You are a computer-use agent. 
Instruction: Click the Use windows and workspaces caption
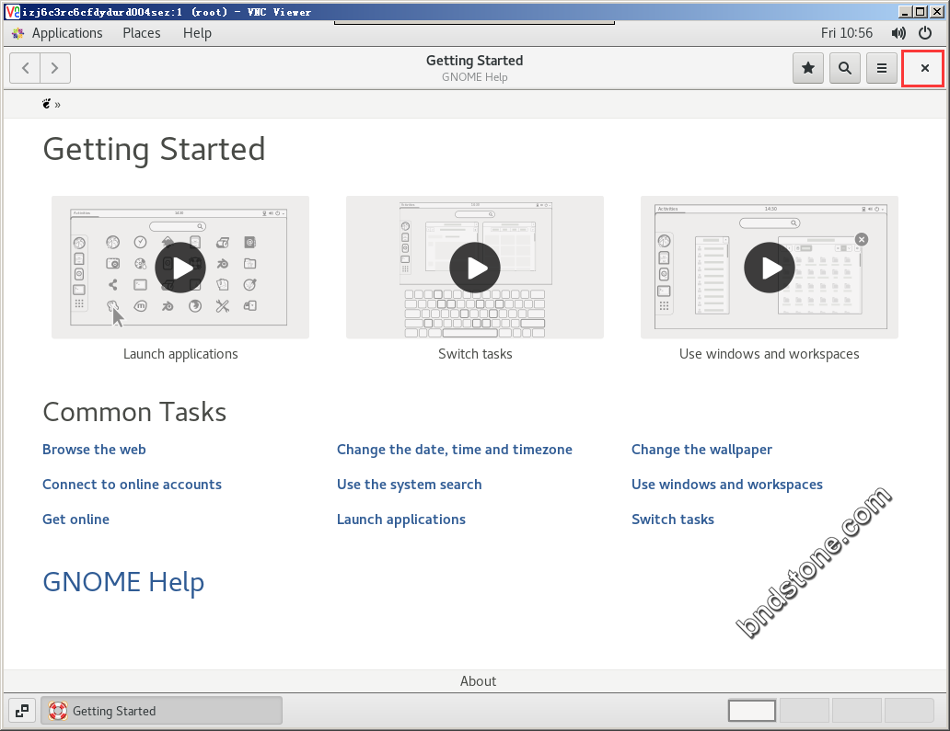coord(770,354)
